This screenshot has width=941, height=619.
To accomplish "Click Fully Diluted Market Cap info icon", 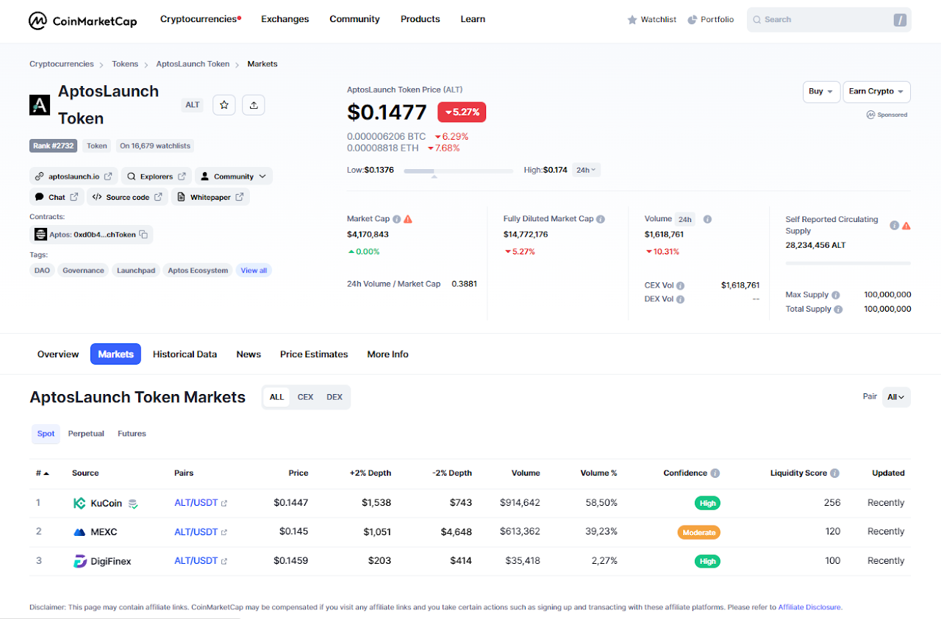I will click(x=601, y=219).
